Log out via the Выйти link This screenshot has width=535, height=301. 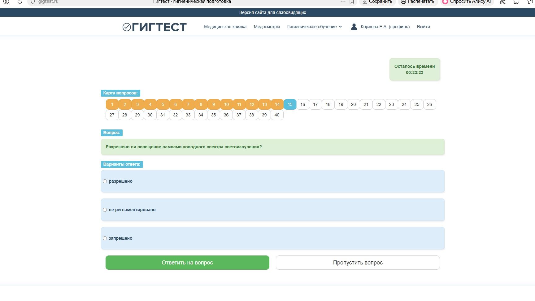[x=423, y=27]
